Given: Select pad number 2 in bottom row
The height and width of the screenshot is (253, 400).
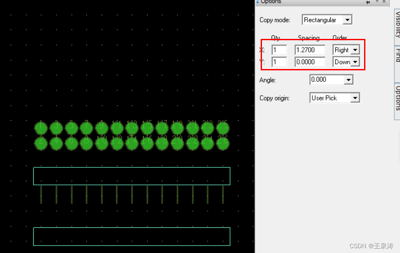Looking at the screenshot, I should [x=41, y=143].
